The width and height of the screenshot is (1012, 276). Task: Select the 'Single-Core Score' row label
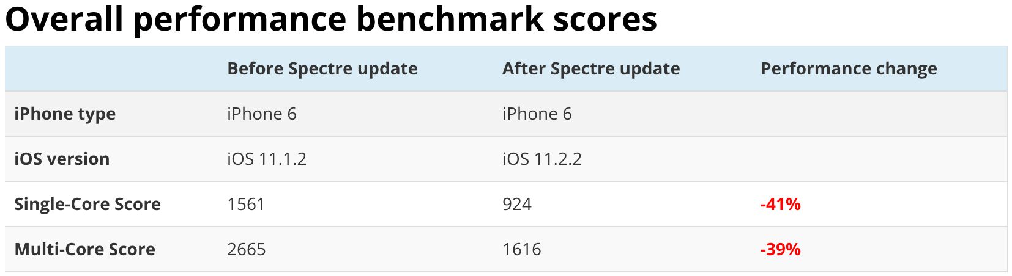pos(87,205)
